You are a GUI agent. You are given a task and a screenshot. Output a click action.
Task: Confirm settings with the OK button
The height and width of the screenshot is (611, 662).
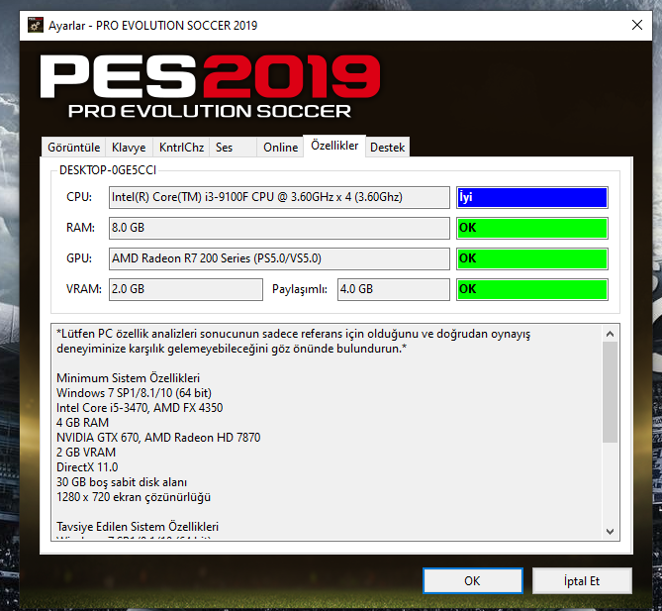click(472, 581)
